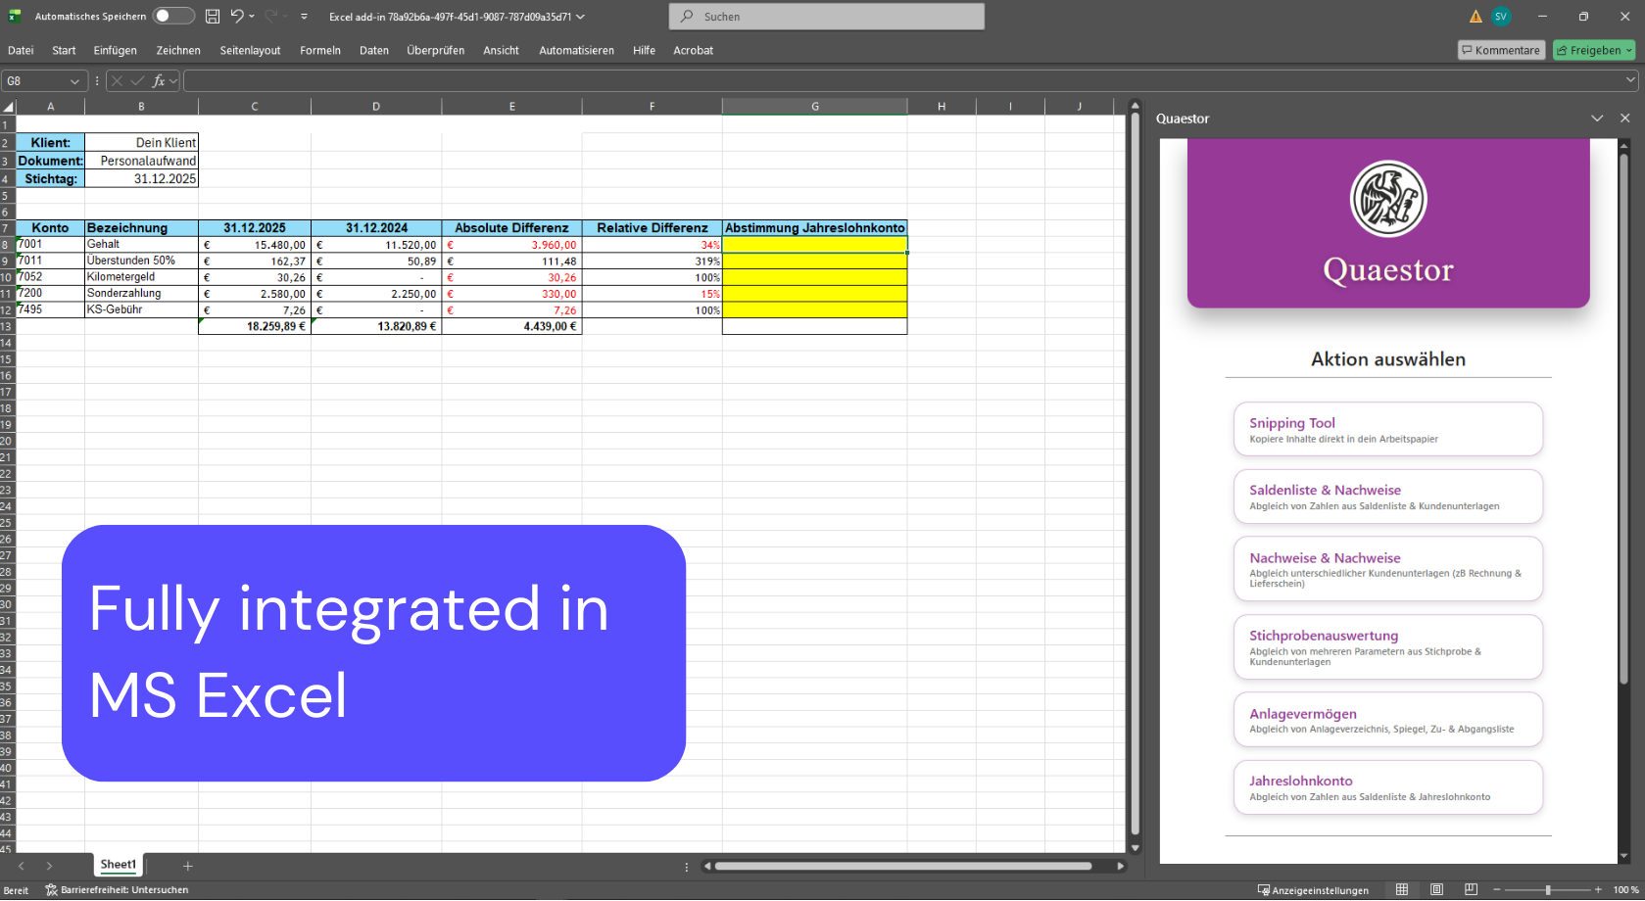The height and width of the screenshot is (901, 1645).
Task: Open the SV account avatar
Action: point(1501,16)
